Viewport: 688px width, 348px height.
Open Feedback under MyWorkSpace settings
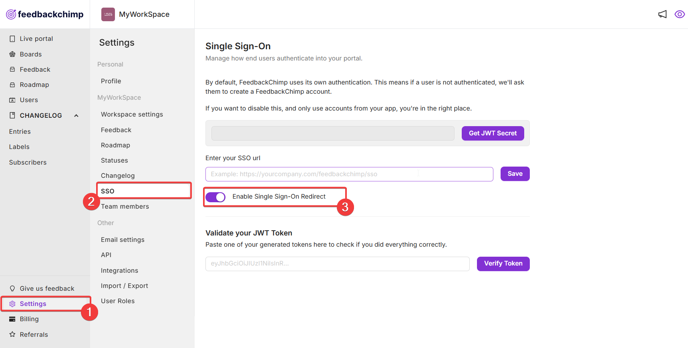(116, 130)
